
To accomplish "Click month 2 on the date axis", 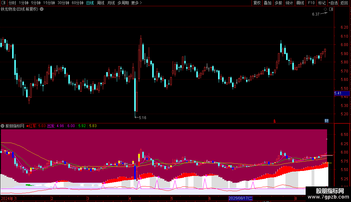I will coord(52,198).
